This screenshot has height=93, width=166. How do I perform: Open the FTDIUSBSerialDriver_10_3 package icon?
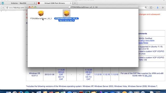click(41, 13)
